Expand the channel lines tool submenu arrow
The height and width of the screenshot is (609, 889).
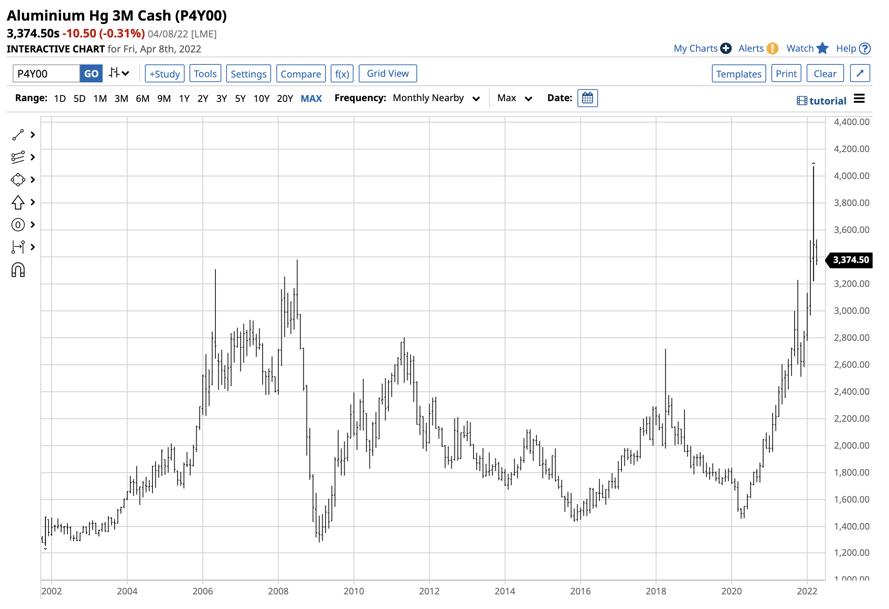pos(33,158)
